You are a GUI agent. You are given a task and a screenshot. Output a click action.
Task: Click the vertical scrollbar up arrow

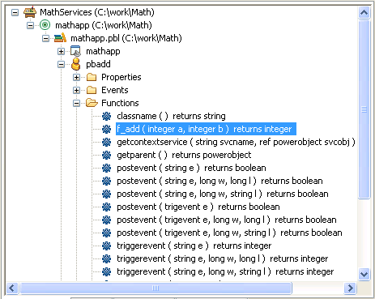pos(364,12)
